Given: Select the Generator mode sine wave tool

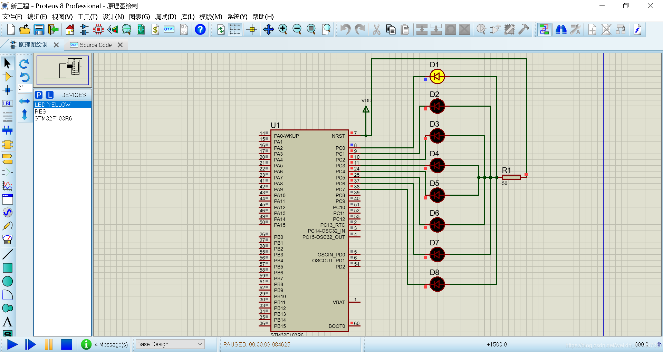Looking at the screenshot, I should (x=8, y=213).
